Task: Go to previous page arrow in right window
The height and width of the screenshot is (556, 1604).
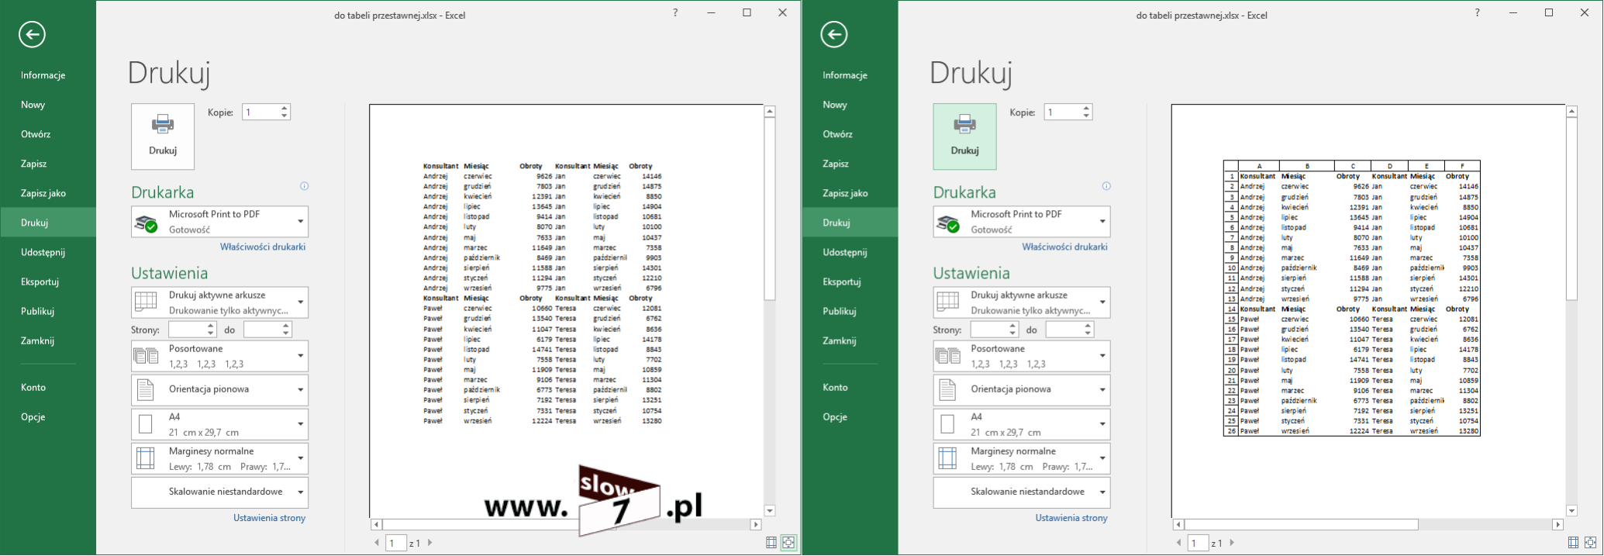Action: tap(1178, 543)
